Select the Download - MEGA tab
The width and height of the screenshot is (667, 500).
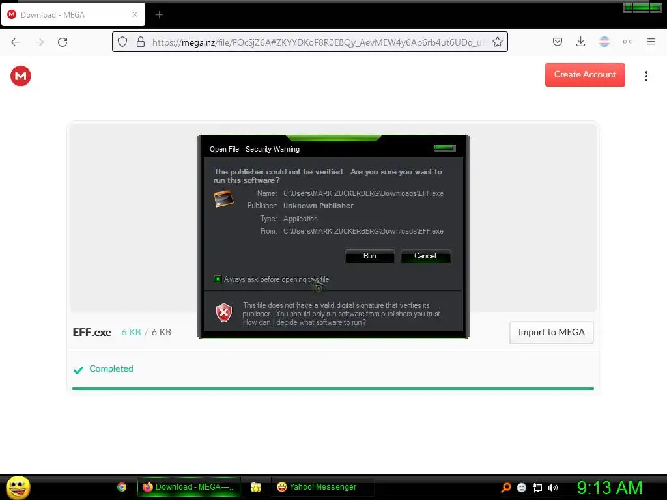(x=73, y=14)
